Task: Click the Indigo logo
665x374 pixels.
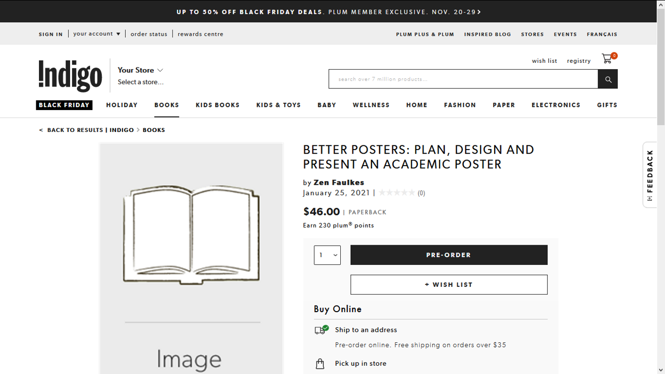Action: pos(70,76)
